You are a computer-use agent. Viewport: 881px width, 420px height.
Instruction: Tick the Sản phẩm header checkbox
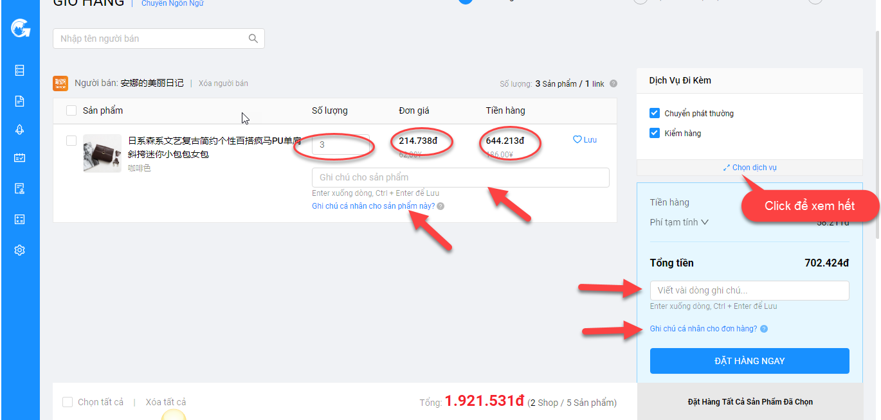point(71,110)
